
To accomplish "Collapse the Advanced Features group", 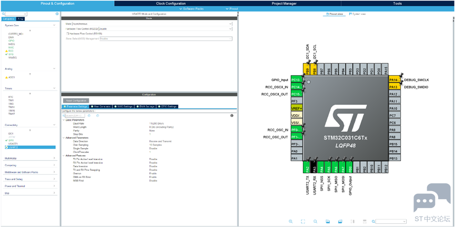I will coord(64,155).
